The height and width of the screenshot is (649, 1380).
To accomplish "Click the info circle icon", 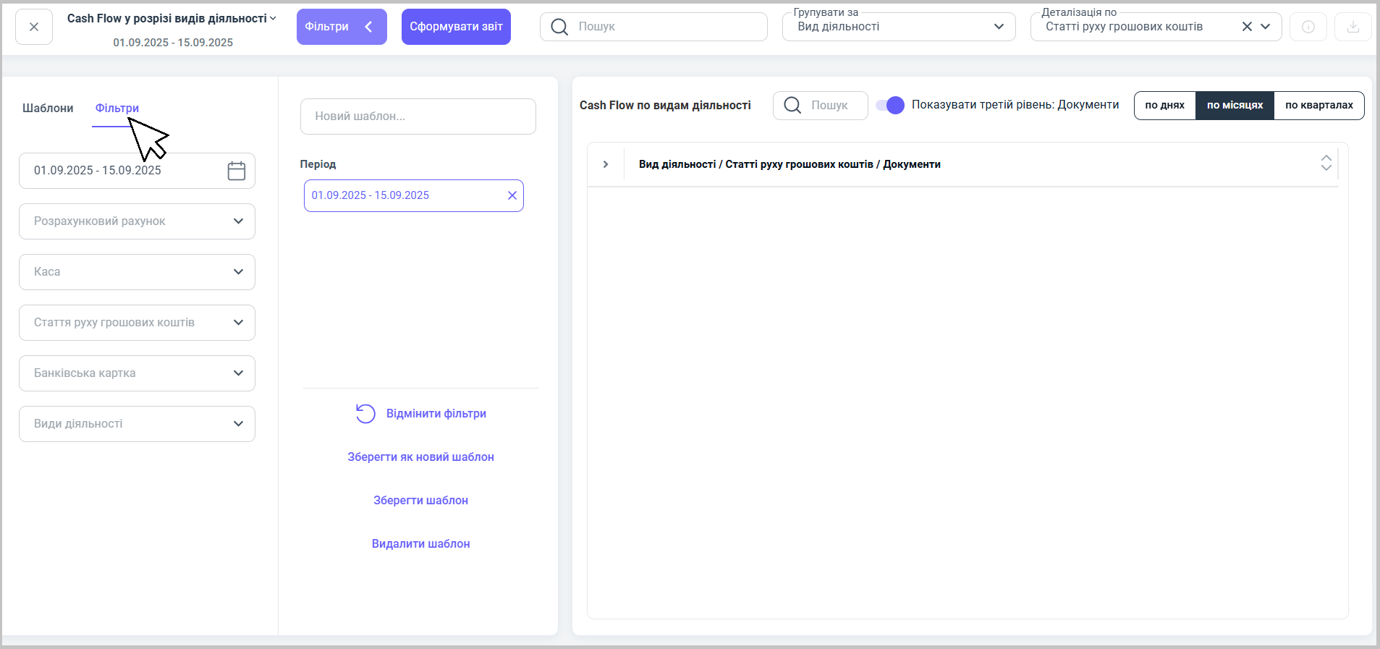I will pos(1308,27).
